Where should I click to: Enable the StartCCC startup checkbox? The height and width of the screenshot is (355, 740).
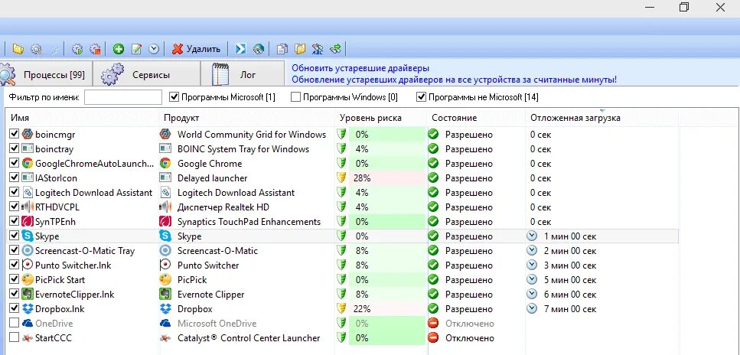[15, 338]
